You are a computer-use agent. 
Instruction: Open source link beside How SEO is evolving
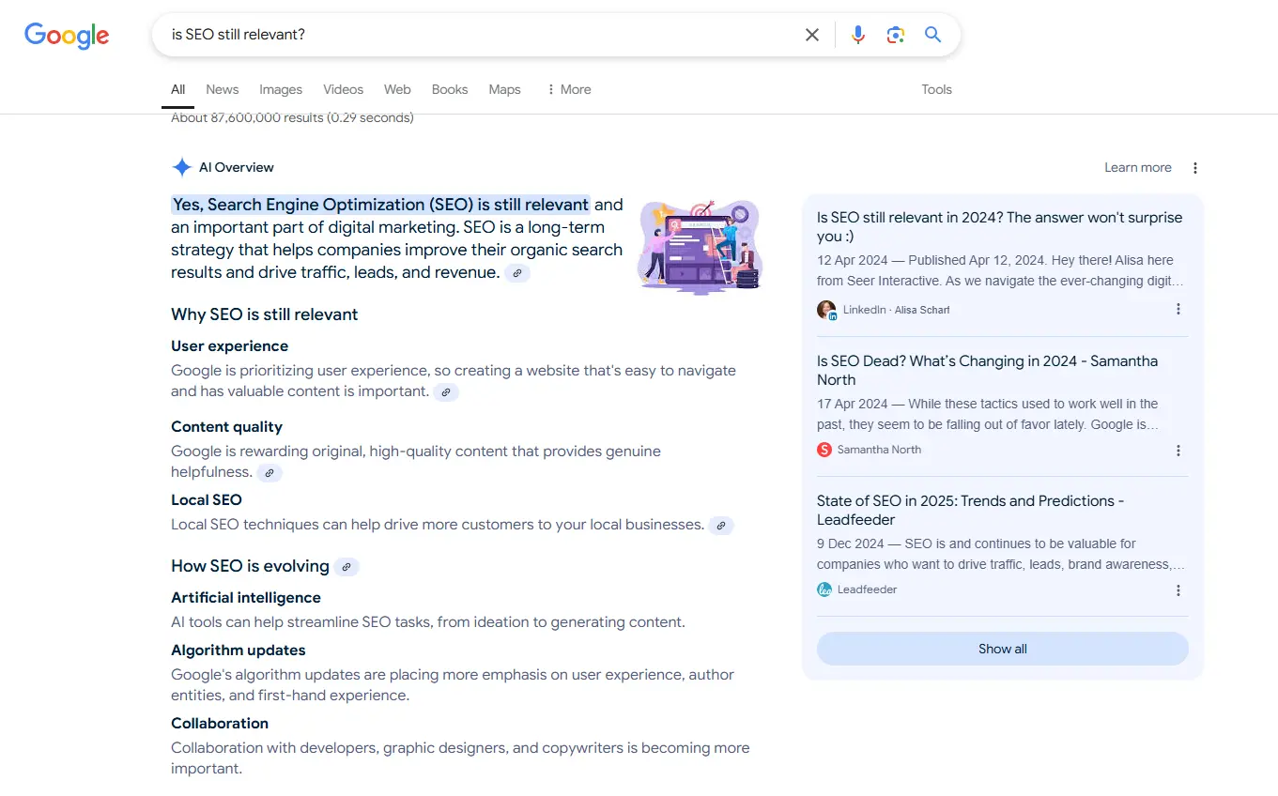pos(346,567)
